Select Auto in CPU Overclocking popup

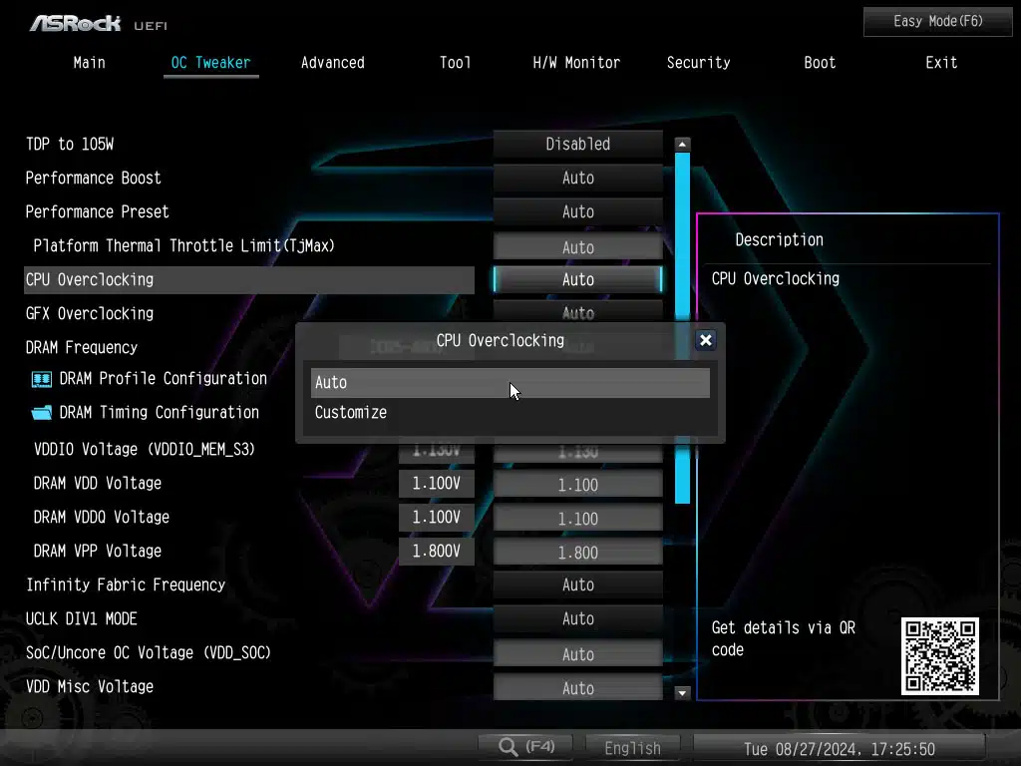click(510, 383)
